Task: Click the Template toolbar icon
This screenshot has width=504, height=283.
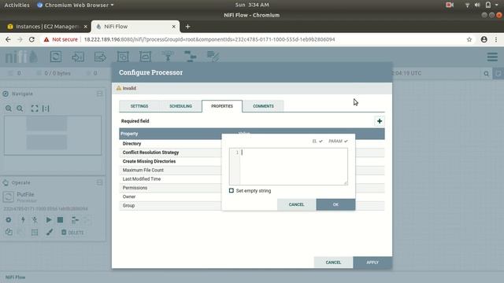Action: (190, 57)
